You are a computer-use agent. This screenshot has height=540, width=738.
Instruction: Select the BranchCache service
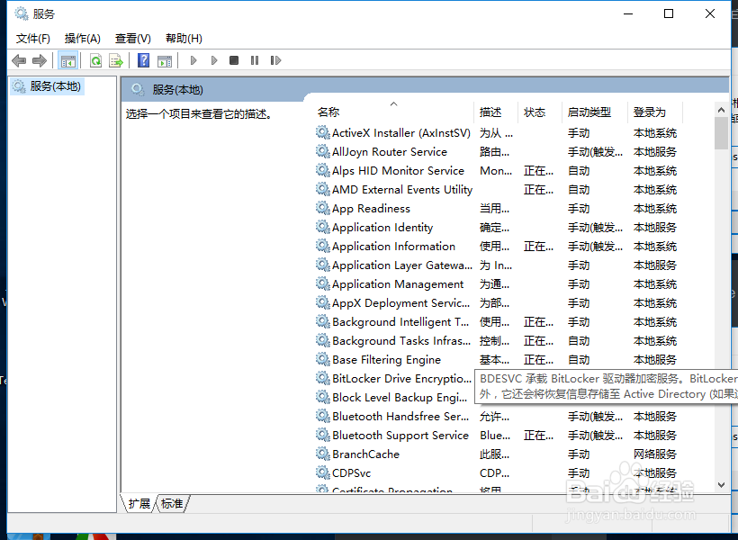click(x=365, y=454)
